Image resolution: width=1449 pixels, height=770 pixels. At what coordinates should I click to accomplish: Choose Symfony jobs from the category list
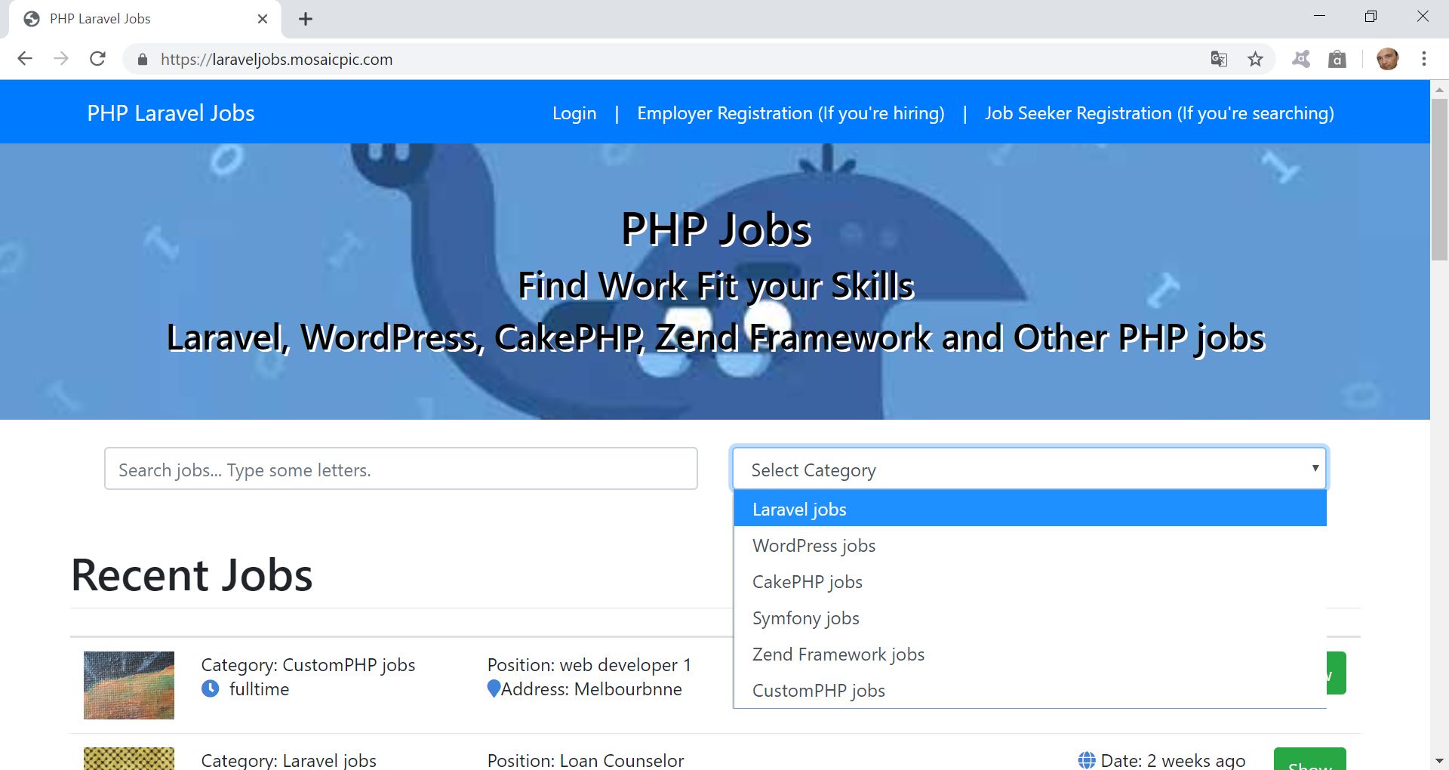(x=1029, y=618)
